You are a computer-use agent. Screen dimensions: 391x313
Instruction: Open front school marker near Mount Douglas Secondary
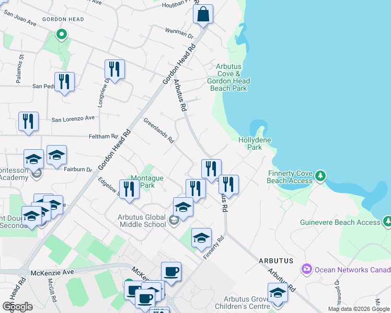coord(31,217)
